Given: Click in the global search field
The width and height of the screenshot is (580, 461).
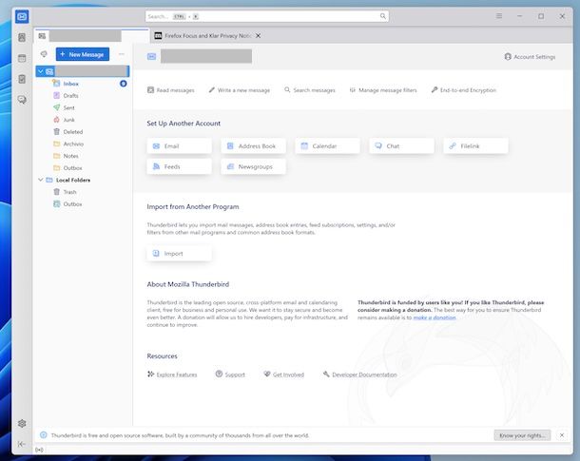Looking at the screenshot, I should tap(267, 16).
